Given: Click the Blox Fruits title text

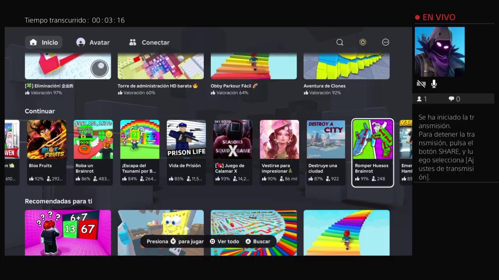Looking at the screenshot, I should (40, 166).
